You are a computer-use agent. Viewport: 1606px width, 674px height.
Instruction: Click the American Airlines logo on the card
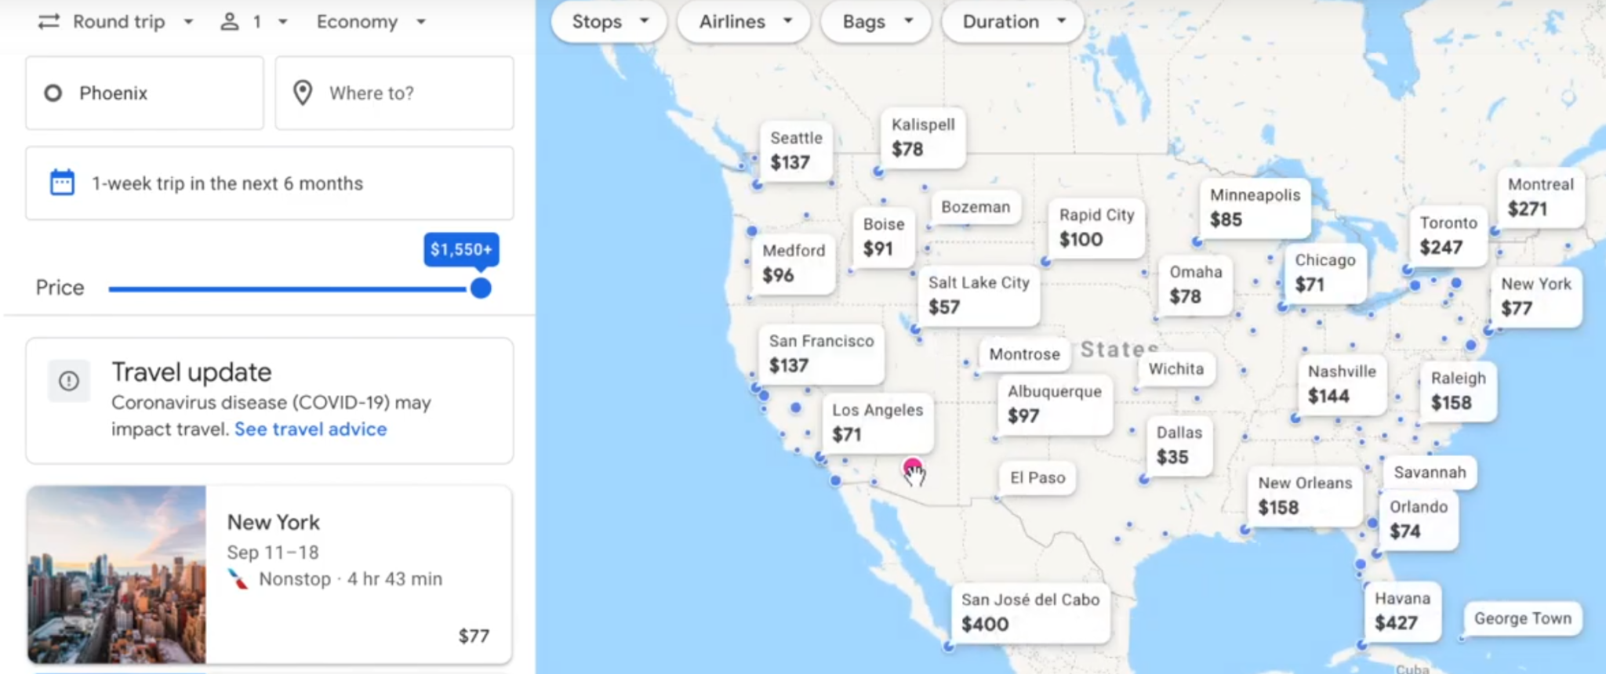point(238,578)
